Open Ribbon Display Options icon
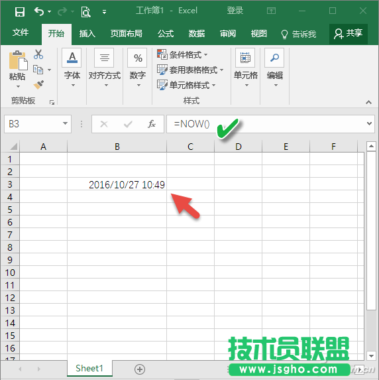The image size is (379, 380). [271, 11]
